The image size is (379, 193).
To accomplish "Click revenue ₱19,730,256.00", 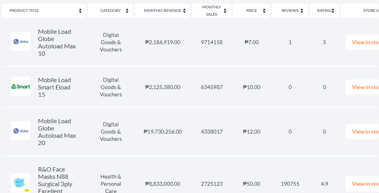I will [163, 132].
